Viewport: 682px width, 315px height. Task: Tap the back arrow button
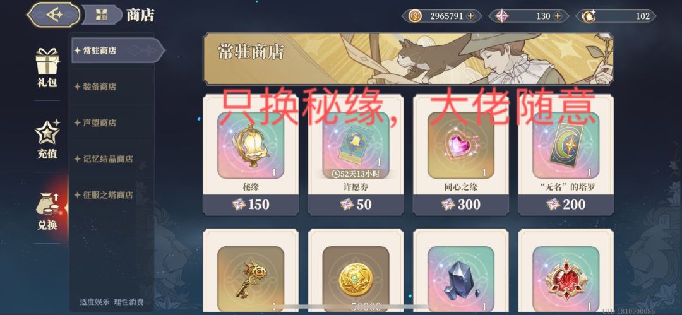pyautogui.click(x=54, y=15)
